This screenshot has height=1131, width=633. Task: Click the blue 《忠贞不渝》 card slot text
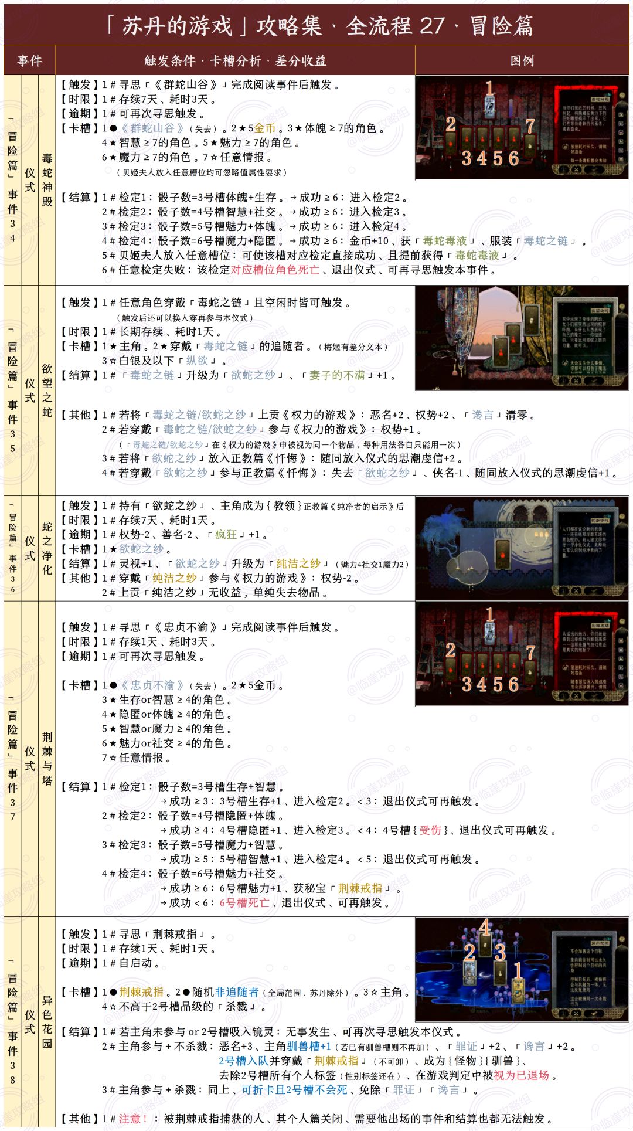click(x=152, y=685)
